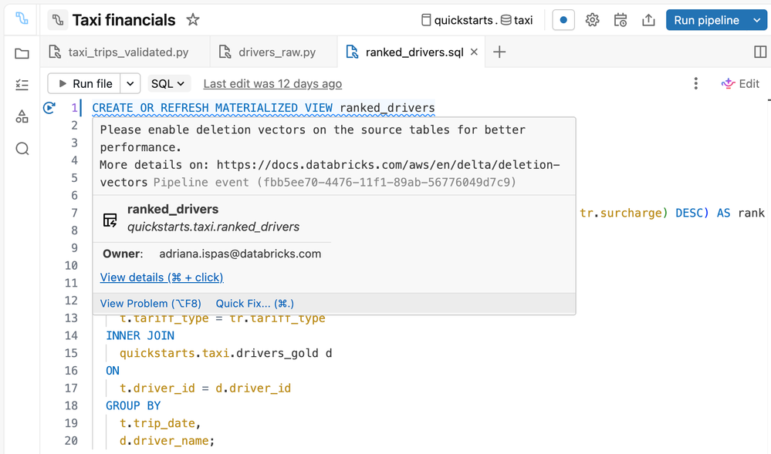Screen dimensions: 771x454
Task: Open the SQL language dropdown
Action: (x=167, y=83)
